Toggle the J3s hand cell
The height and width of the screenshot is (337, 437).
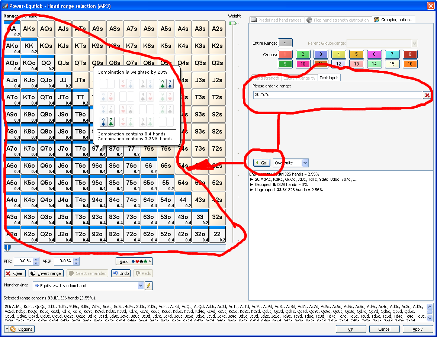coord(200,80)
